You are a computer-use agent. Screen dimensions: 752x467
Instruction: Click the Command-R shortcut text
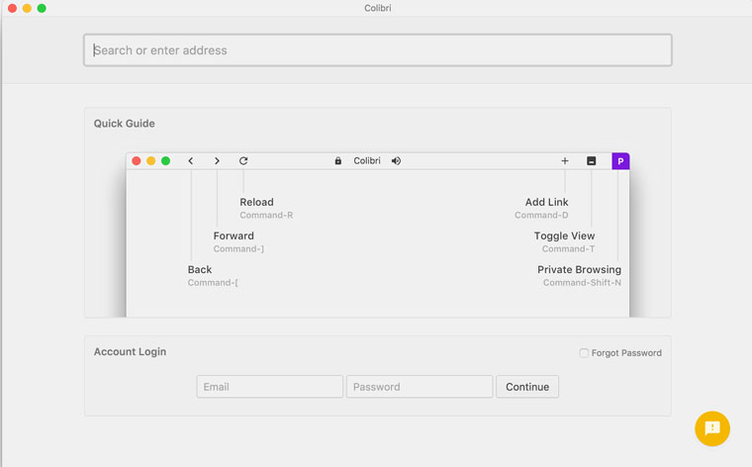(x=266, y=216)
